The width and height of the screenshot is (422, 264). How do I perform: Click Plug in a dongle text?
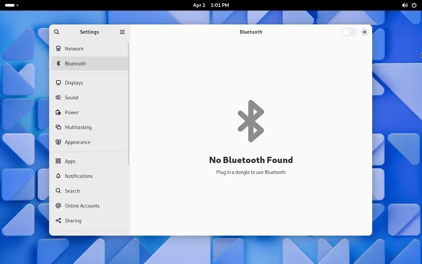(251, 172)
